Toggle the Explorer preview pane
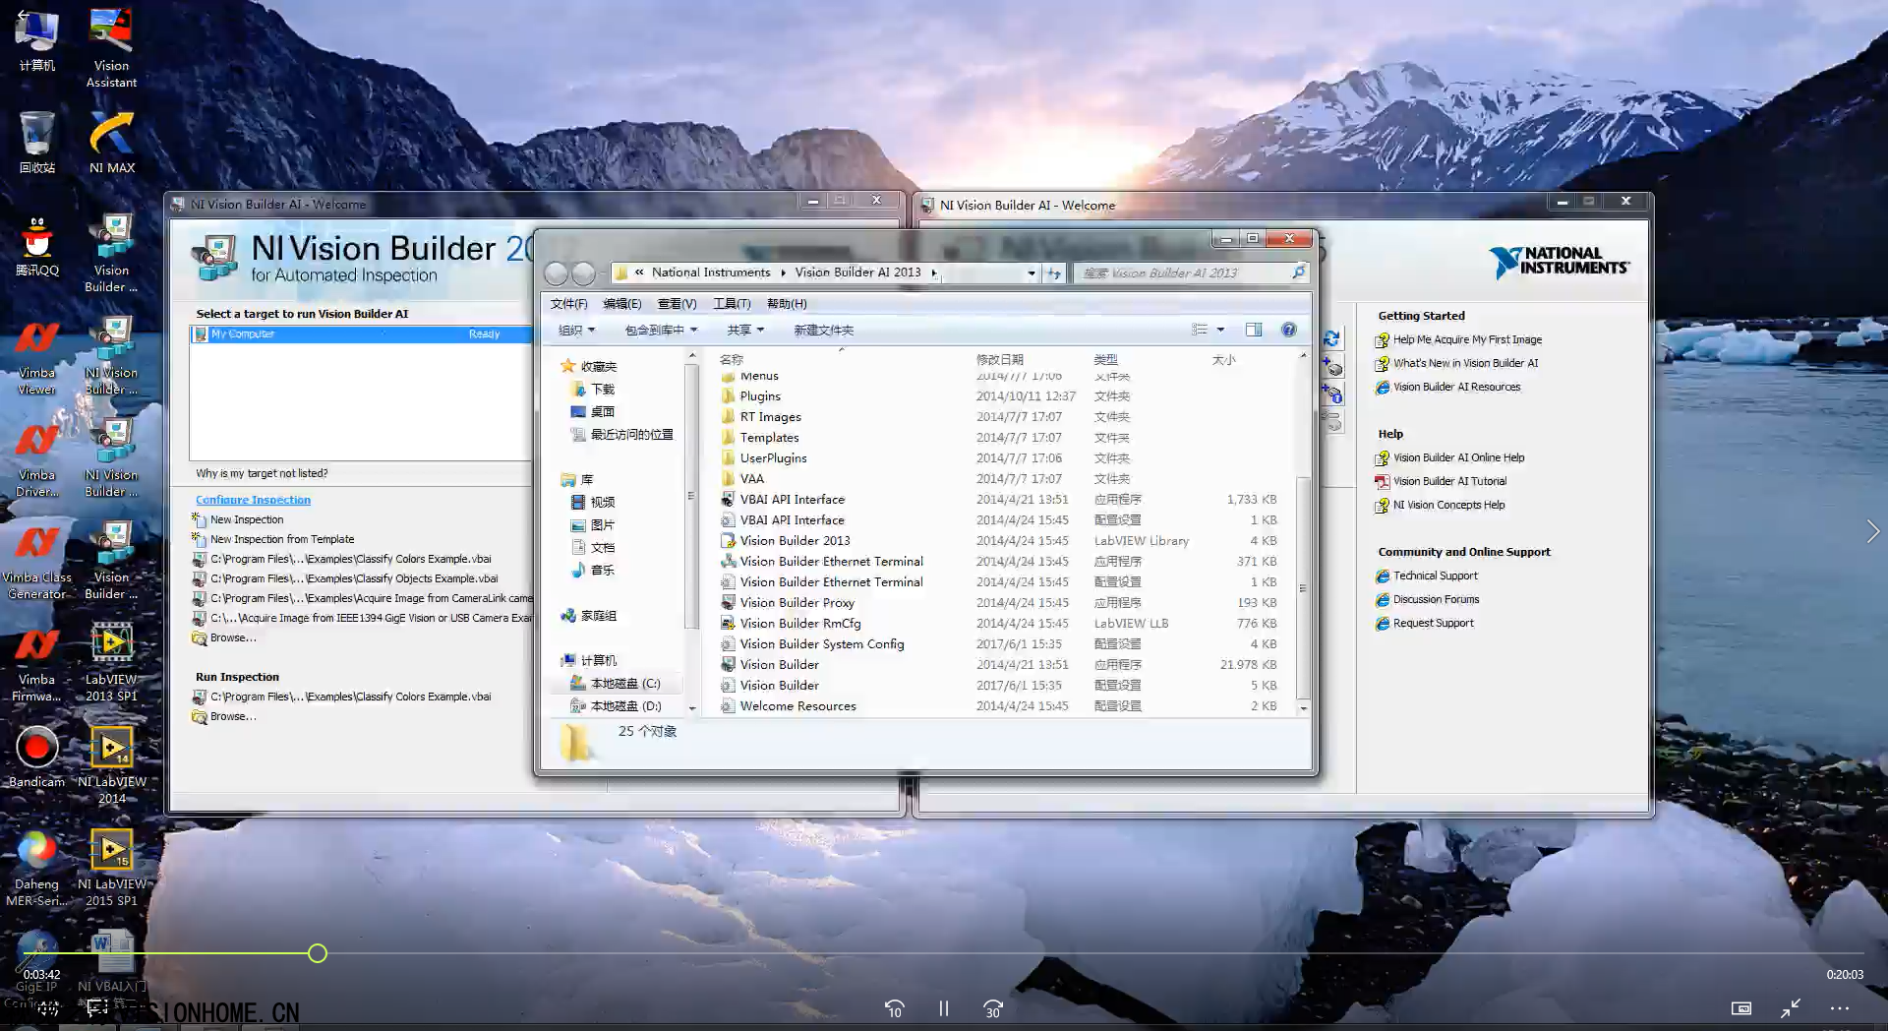This screenshot has width=1888, height=1031. tap(1253, 331)
